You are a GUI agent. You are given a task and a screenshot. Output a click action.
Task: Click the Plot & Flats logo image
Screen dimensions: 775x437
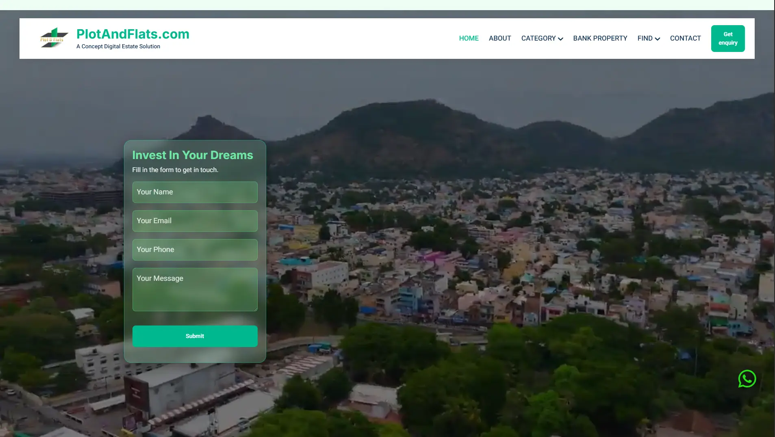[54, 38]
